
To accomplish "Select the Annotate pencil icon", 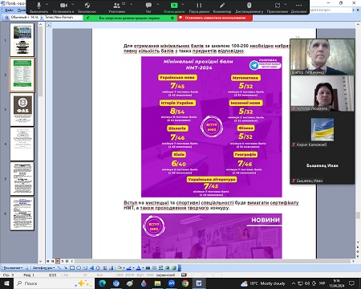I will pos(222,7).
